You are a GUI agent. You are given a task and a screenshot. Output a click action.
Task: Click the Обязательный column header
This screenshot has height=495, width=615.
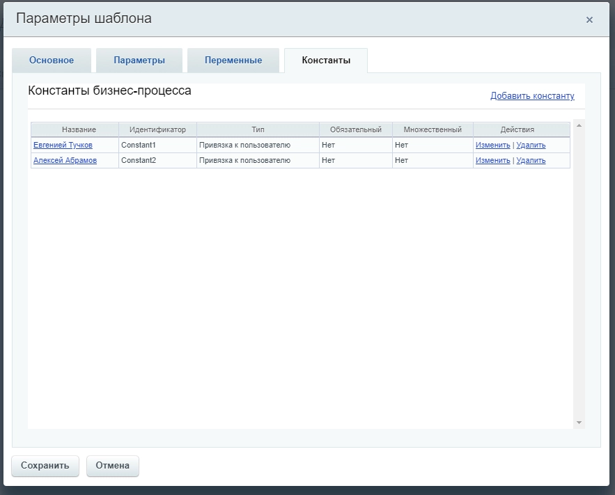pyautogui.click(x=355, y=130)
